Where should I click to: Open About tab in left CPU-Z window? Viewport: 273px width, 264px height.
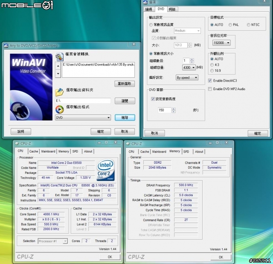(88, 151)
